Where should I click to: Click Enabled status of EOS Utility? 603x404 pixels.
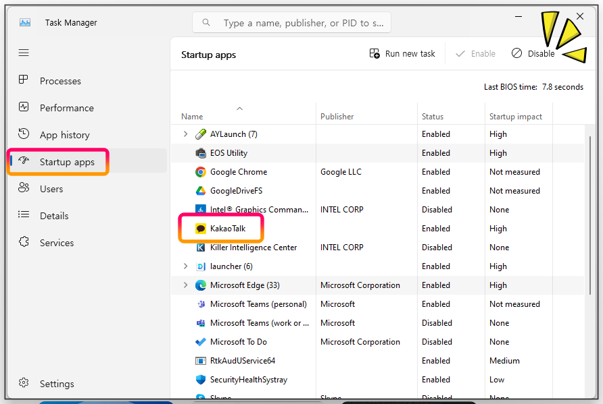pyautogui.click(x=436, y=153)
